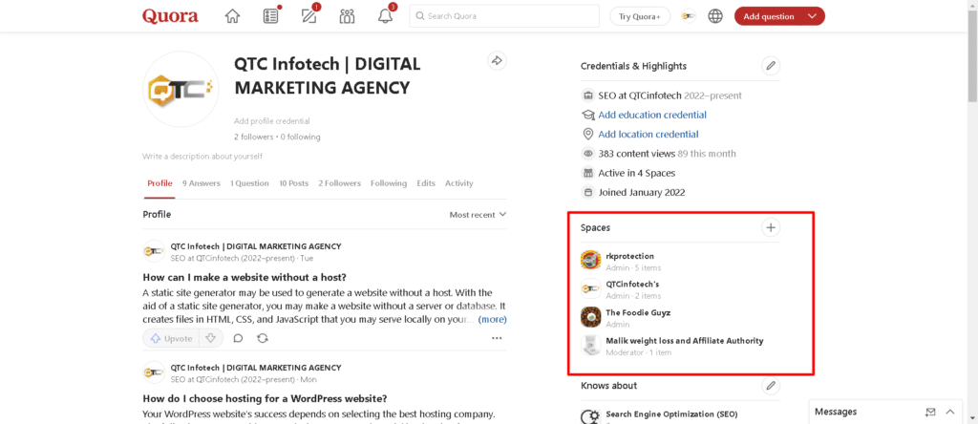This screenshot has height=424, width=978.
Task: Click the large QTC profile picture
Action: pyautogui.click(x=181, y=89)
